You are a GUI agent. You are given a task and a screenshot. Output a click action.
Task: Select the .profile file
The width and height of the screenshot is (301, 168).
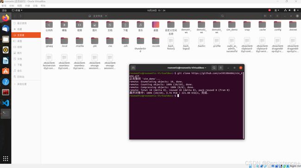pos(217,42)
